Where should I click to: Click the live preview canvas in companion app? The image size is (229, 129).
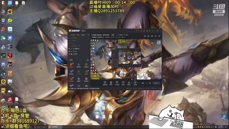126,59
